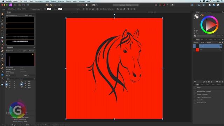This screenshot has height=126, width=224.
Task: Select the Rectangle shape tool
Action: pos(2,75)
